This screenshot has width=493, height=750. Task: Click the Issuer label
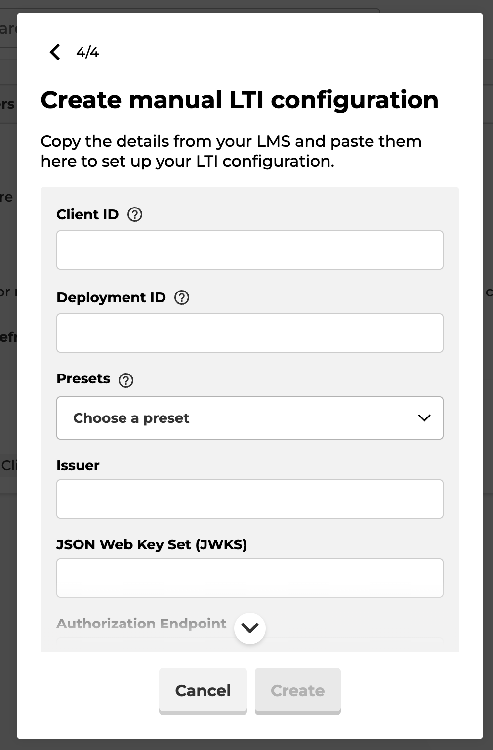click(x=78, y=465)
